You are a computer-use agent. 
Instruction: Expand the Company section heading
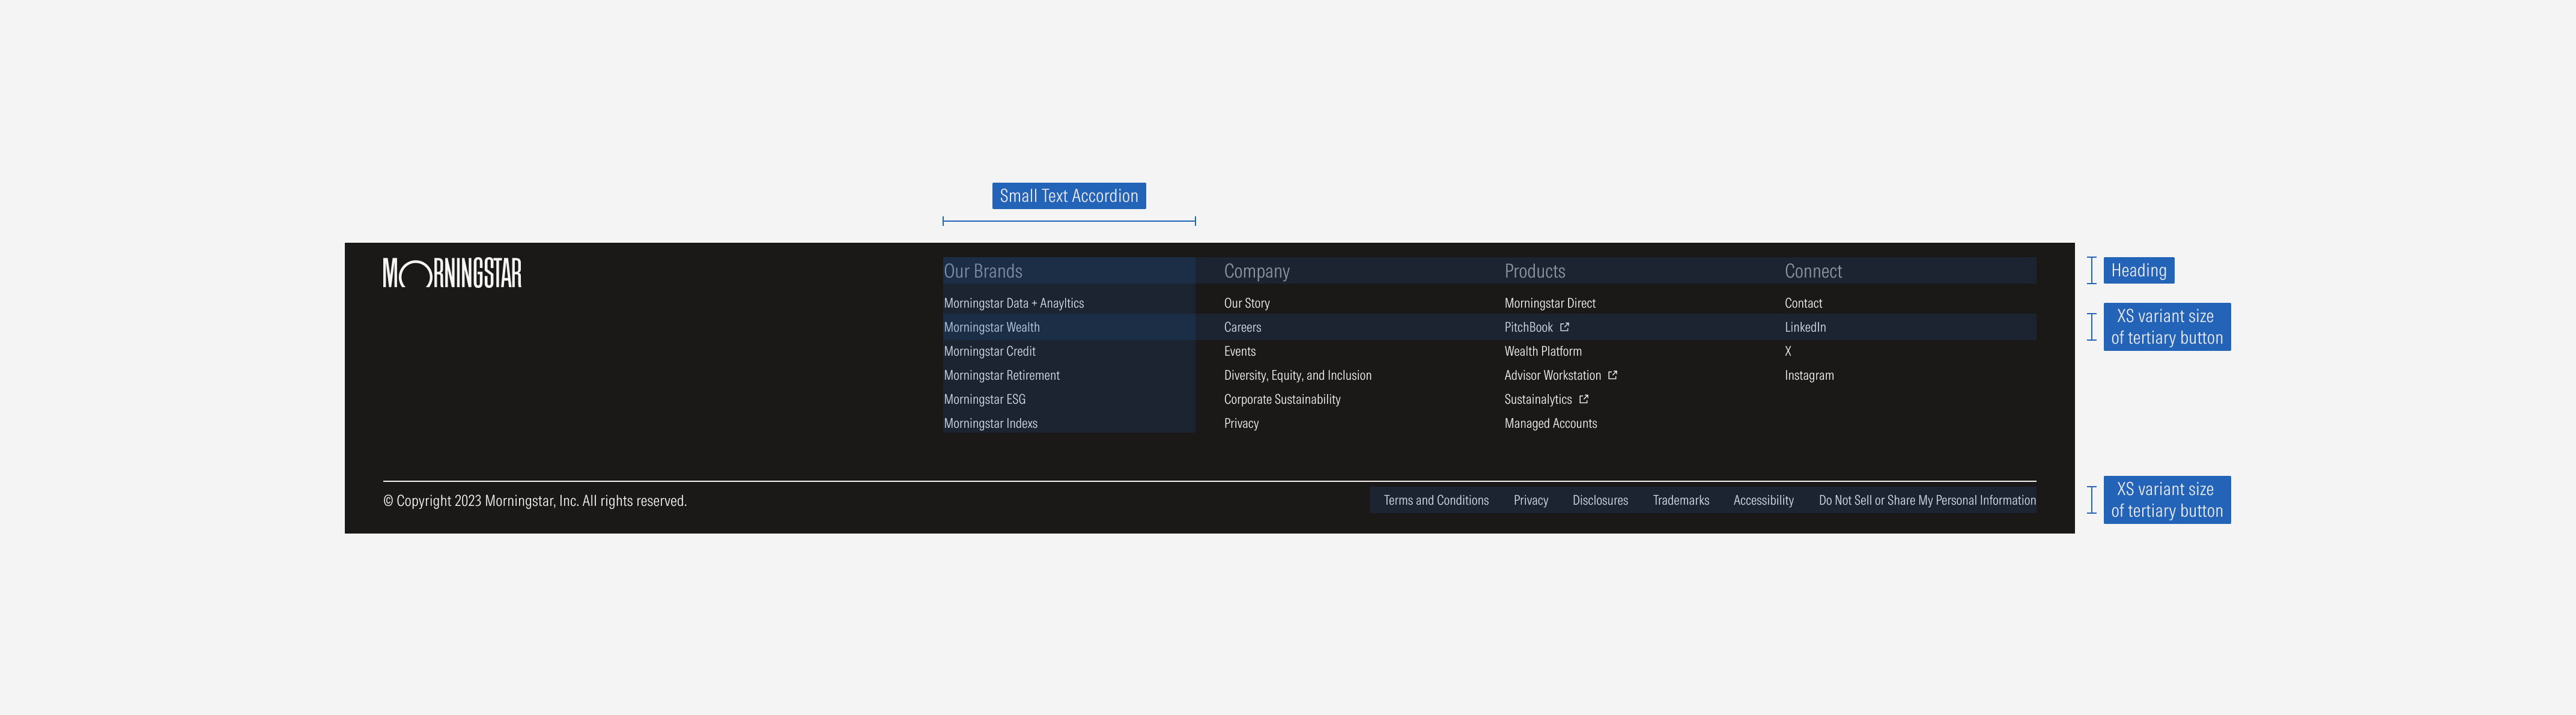(1256, 270)
